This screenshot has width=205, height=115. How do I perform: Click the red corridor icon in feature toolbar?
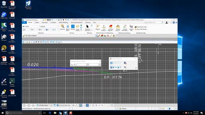pyautogui.click(x=102, y=36)
